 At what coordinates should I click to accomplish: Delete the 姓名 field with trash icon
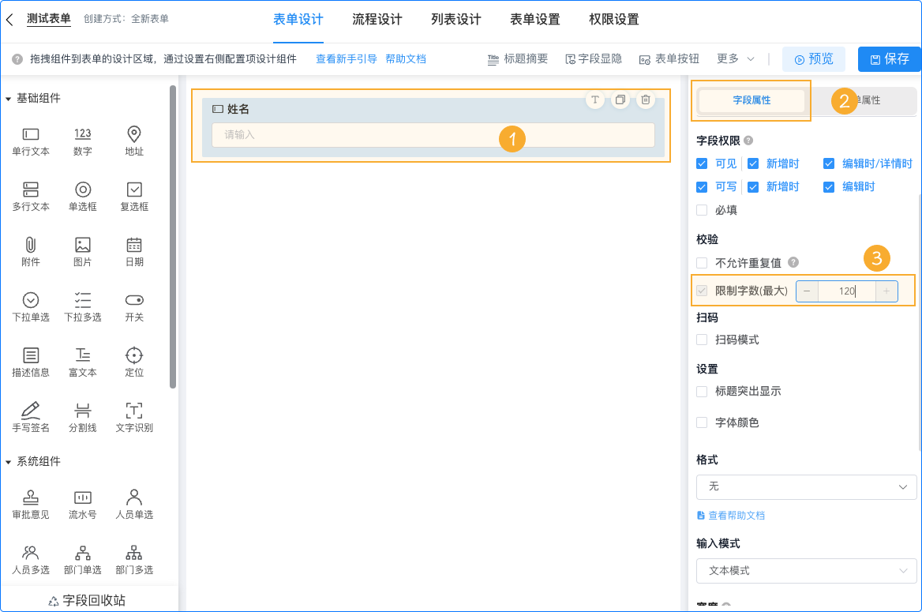point(645,99)
